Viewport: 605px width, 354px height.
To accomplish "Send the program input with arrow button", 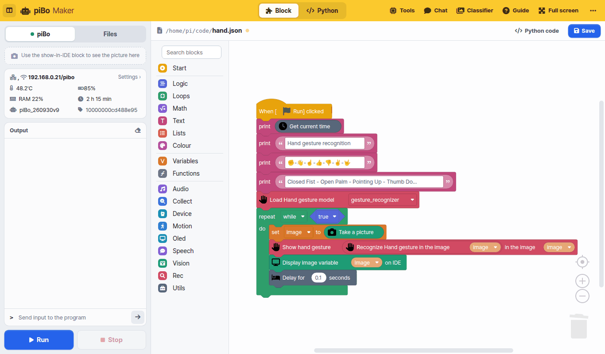I will click(x=138, y=317).
